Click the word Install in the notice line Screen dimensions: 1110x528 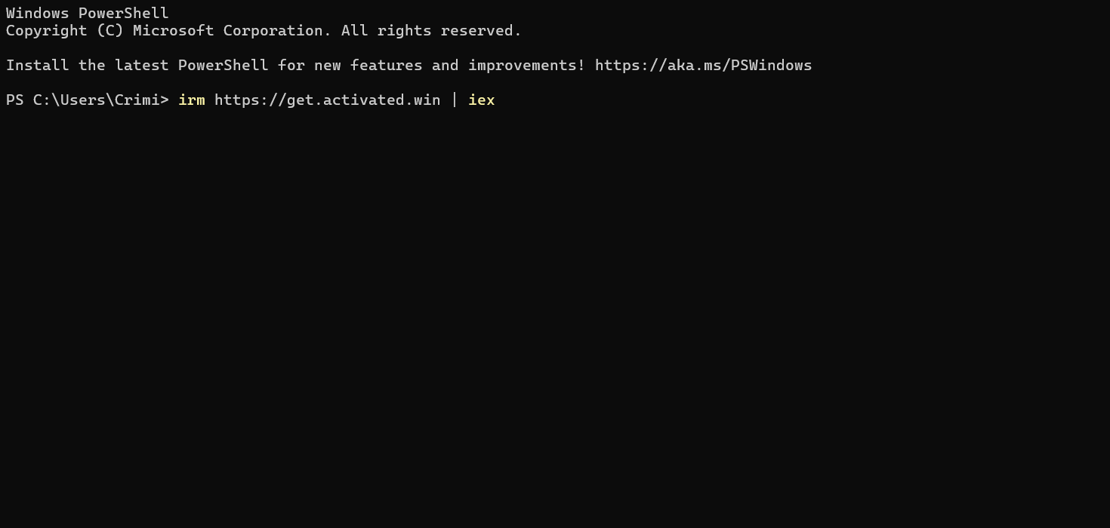[38, 65]
